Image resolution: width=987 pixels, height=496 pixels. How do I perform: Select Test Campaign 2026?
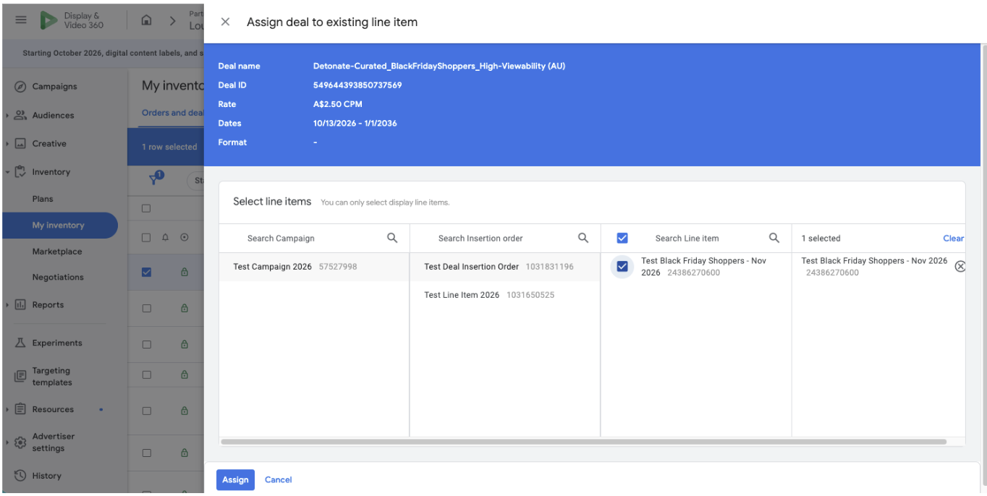click(x=314, y=267)
